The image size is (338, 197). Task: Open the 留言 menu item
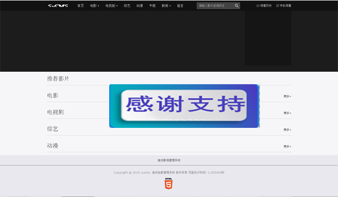click(x=180, y=6)
